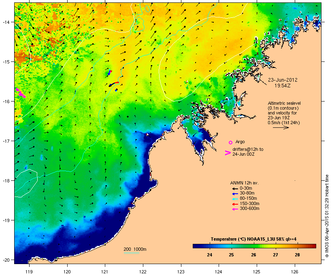Click the 27 label on temperature scale
The image size is (332, 275).
pos(275,255)
